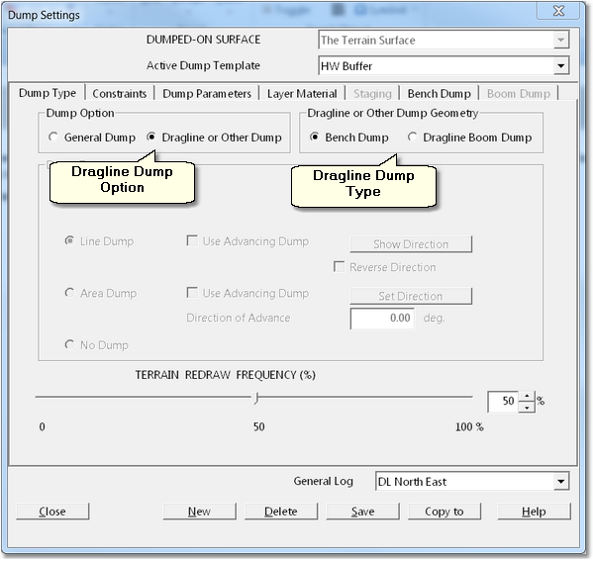Image resolution: width=593 pixels, height=561 pixels.
Task: Click the terrain redraw frequency slider thumb
Action: point(256,398)
